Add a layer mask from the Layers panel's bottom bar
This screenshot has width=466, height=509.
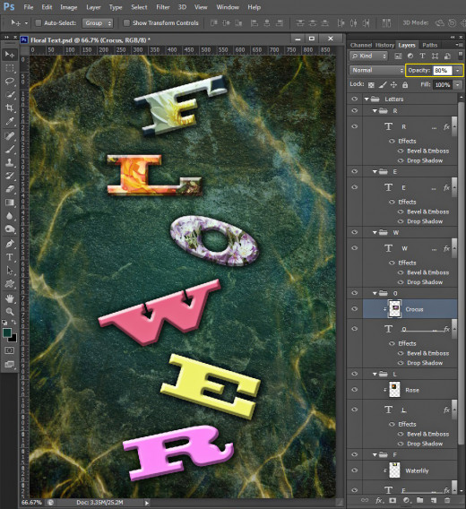coord(393,500)
